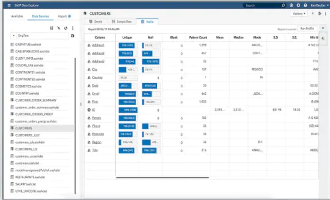Click the numeric type icon beside ID
This screenshot has height=200, width=330.
[x=89, y=110]
